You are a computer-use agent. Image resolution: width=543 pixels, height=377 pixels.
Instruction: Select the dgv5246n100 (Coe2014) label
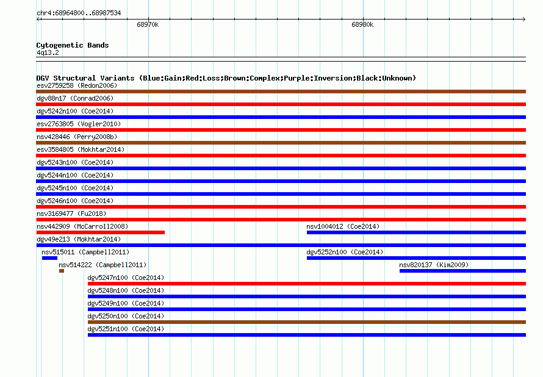(75, 201)
